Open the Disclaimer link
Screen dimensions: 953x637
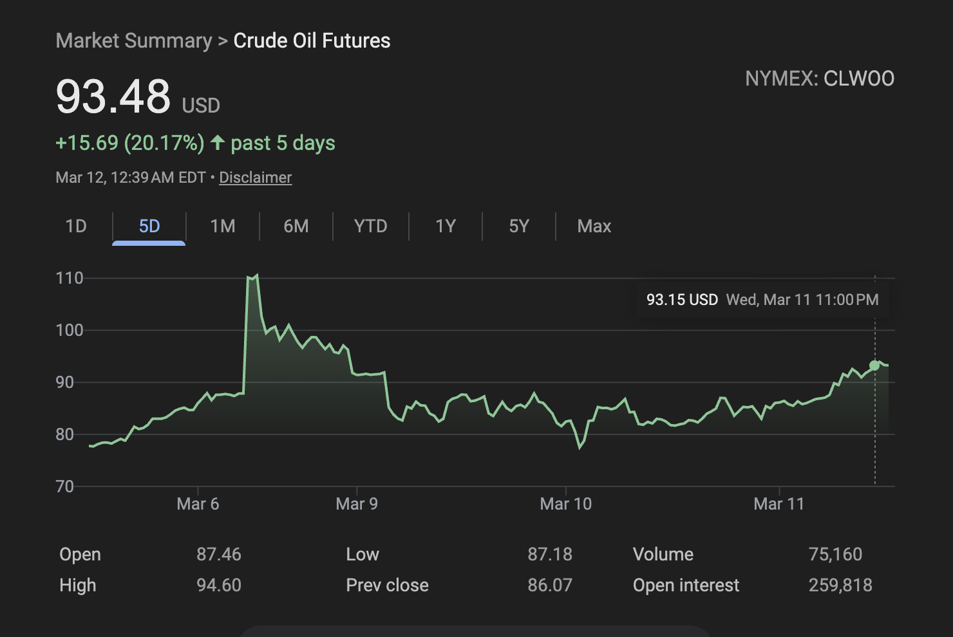[255, 178]
